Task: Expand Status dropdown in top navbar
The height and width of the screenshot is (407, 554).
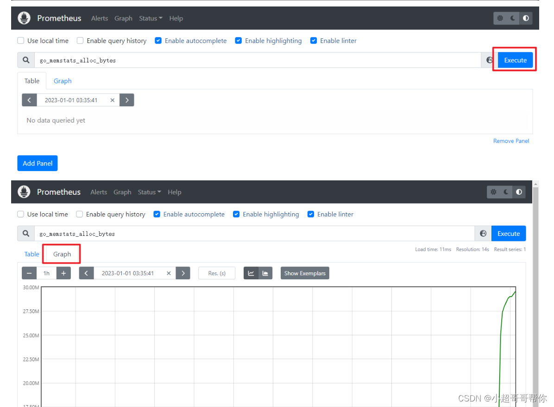Action: (x=151, y=18)
